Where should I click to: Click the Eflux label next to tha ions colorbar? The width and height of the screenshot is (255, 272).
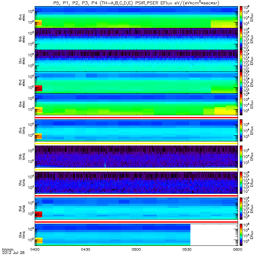[x=252, y=131]
